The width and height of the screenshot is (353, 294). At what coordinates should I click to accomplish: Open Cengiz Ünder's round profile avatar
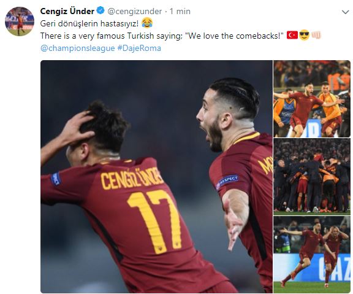20,21
